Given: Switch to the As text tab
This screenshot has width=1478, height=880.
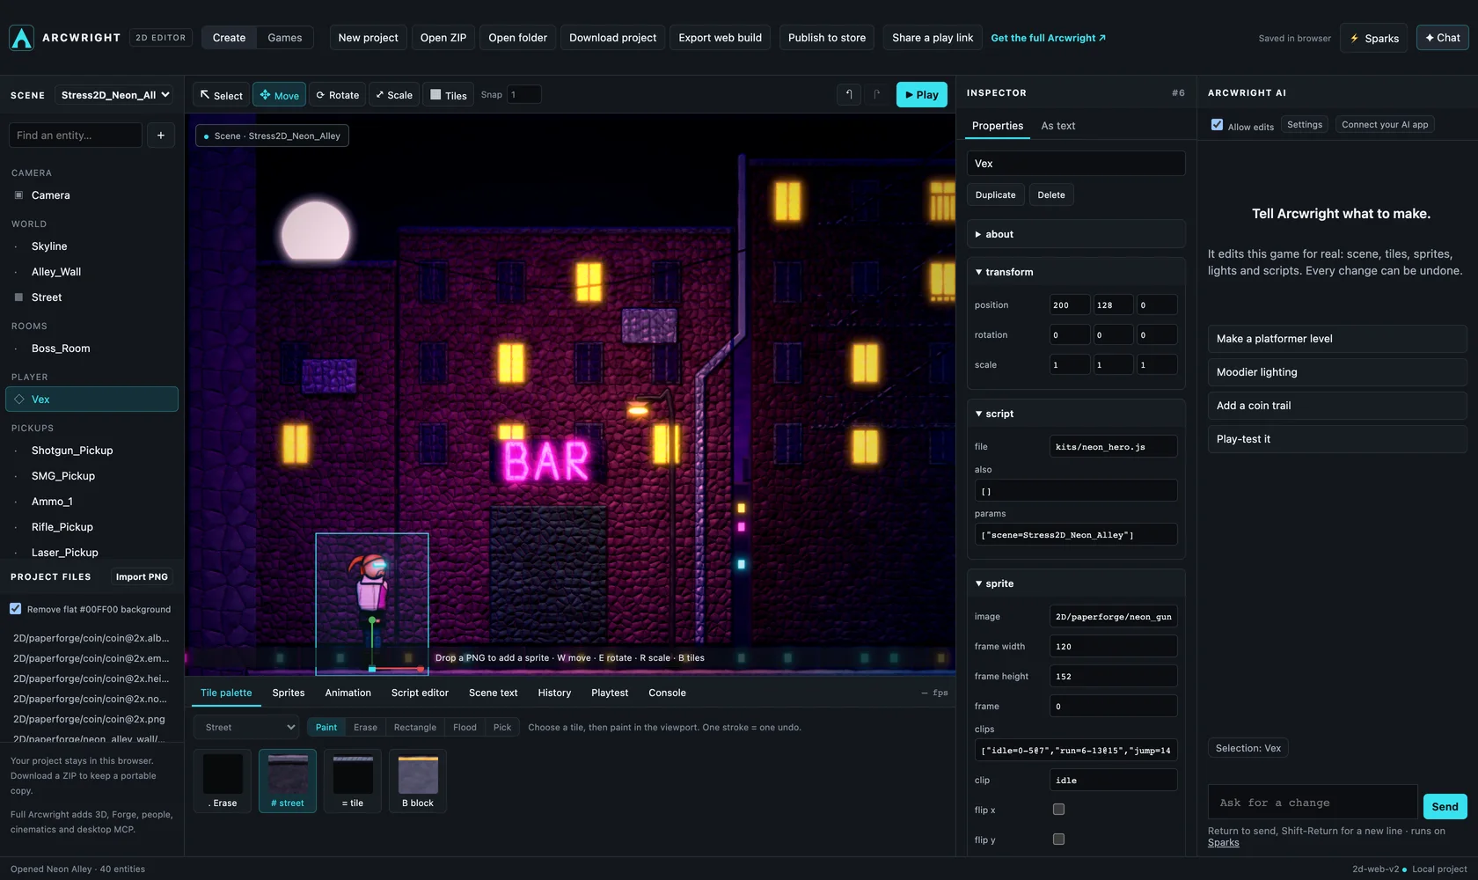Looking at the screenshot, I should (x=1057, y=126).
